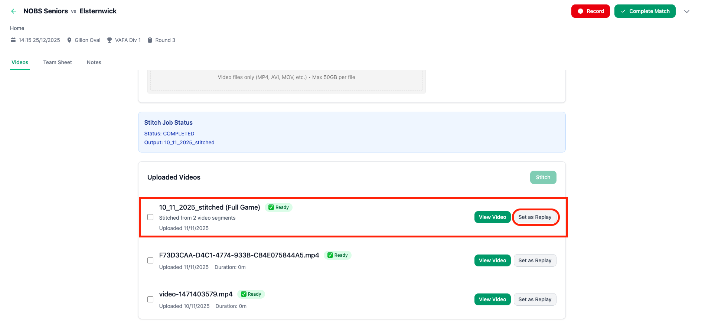Viewport: 705px width, 325px height.
Task: Open the Notes tab
Action: [x=94, y=62]
